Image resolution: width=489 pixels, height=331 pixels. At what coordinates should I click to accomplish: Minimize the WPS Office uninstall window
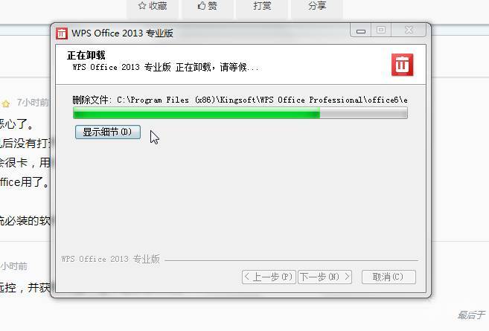pos(361,30)
